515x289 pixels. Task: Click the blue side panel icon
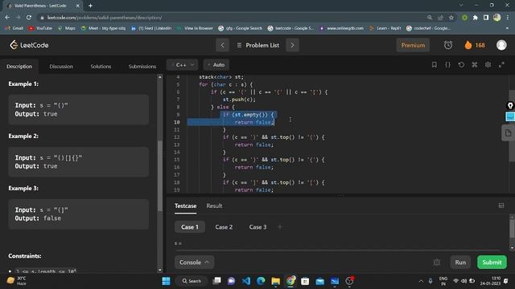click(510, 116)
